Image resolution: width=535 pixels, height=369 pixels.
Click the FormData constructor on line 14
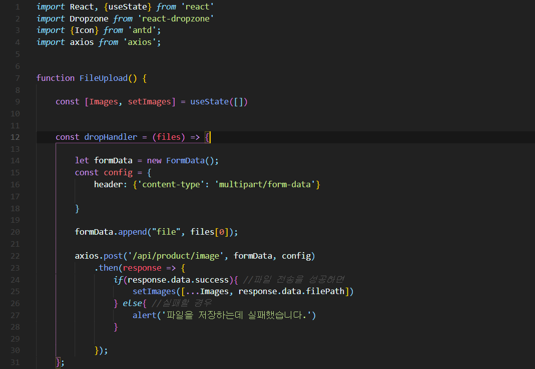pos(185,160)
